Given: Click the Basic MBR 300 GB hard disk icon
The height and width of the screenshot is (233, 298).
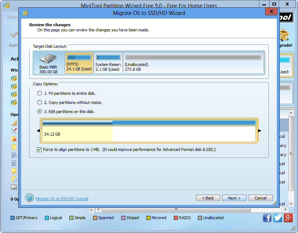Looking at the screenshot, I should [x=48, y=59].
